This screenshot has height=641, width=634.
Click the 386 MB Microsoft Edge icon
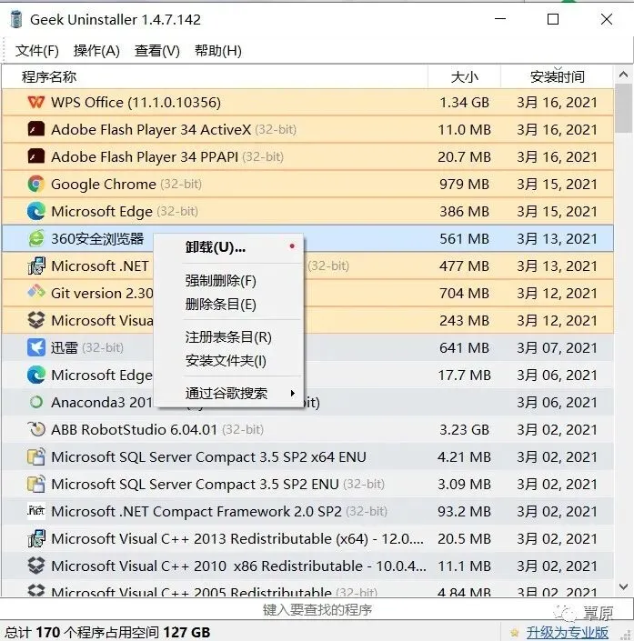tap(36, 211)
